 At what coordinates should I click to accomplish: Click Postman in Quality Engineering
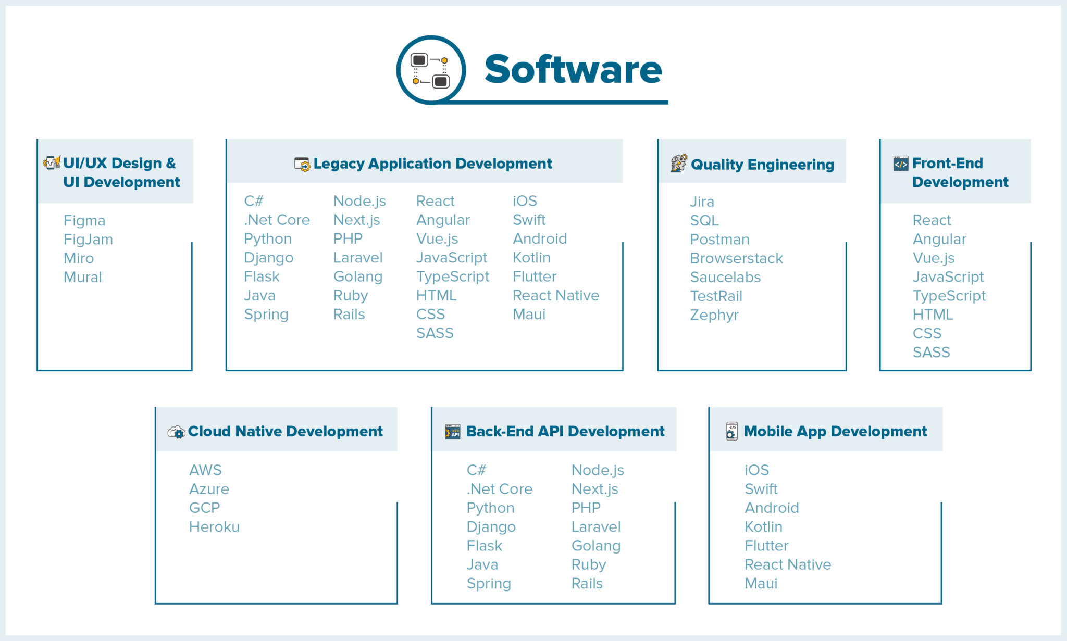click(x=719, y=240)
